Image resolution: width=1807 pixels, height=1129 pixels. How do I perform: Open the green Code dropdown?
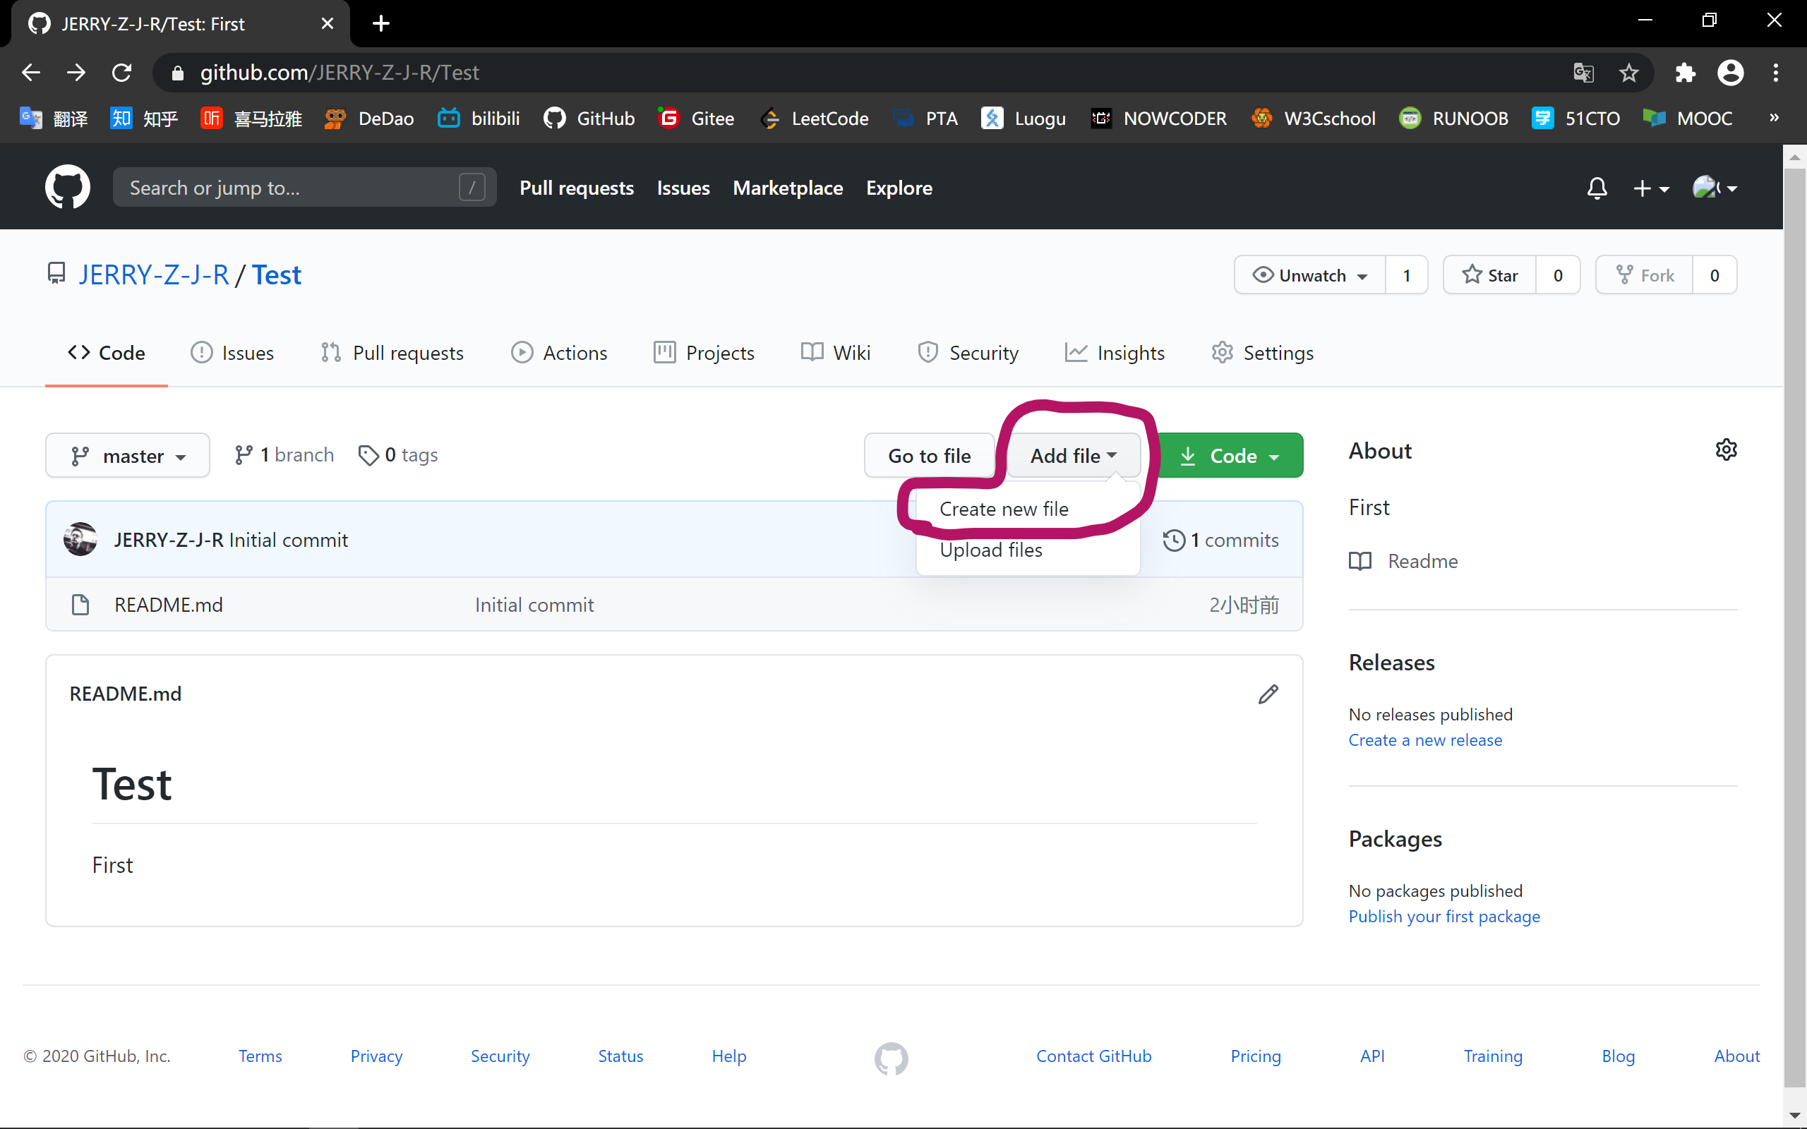1230,456
